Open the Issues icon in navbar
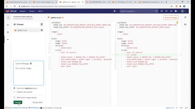195x109 pixels. coord(161,11)
